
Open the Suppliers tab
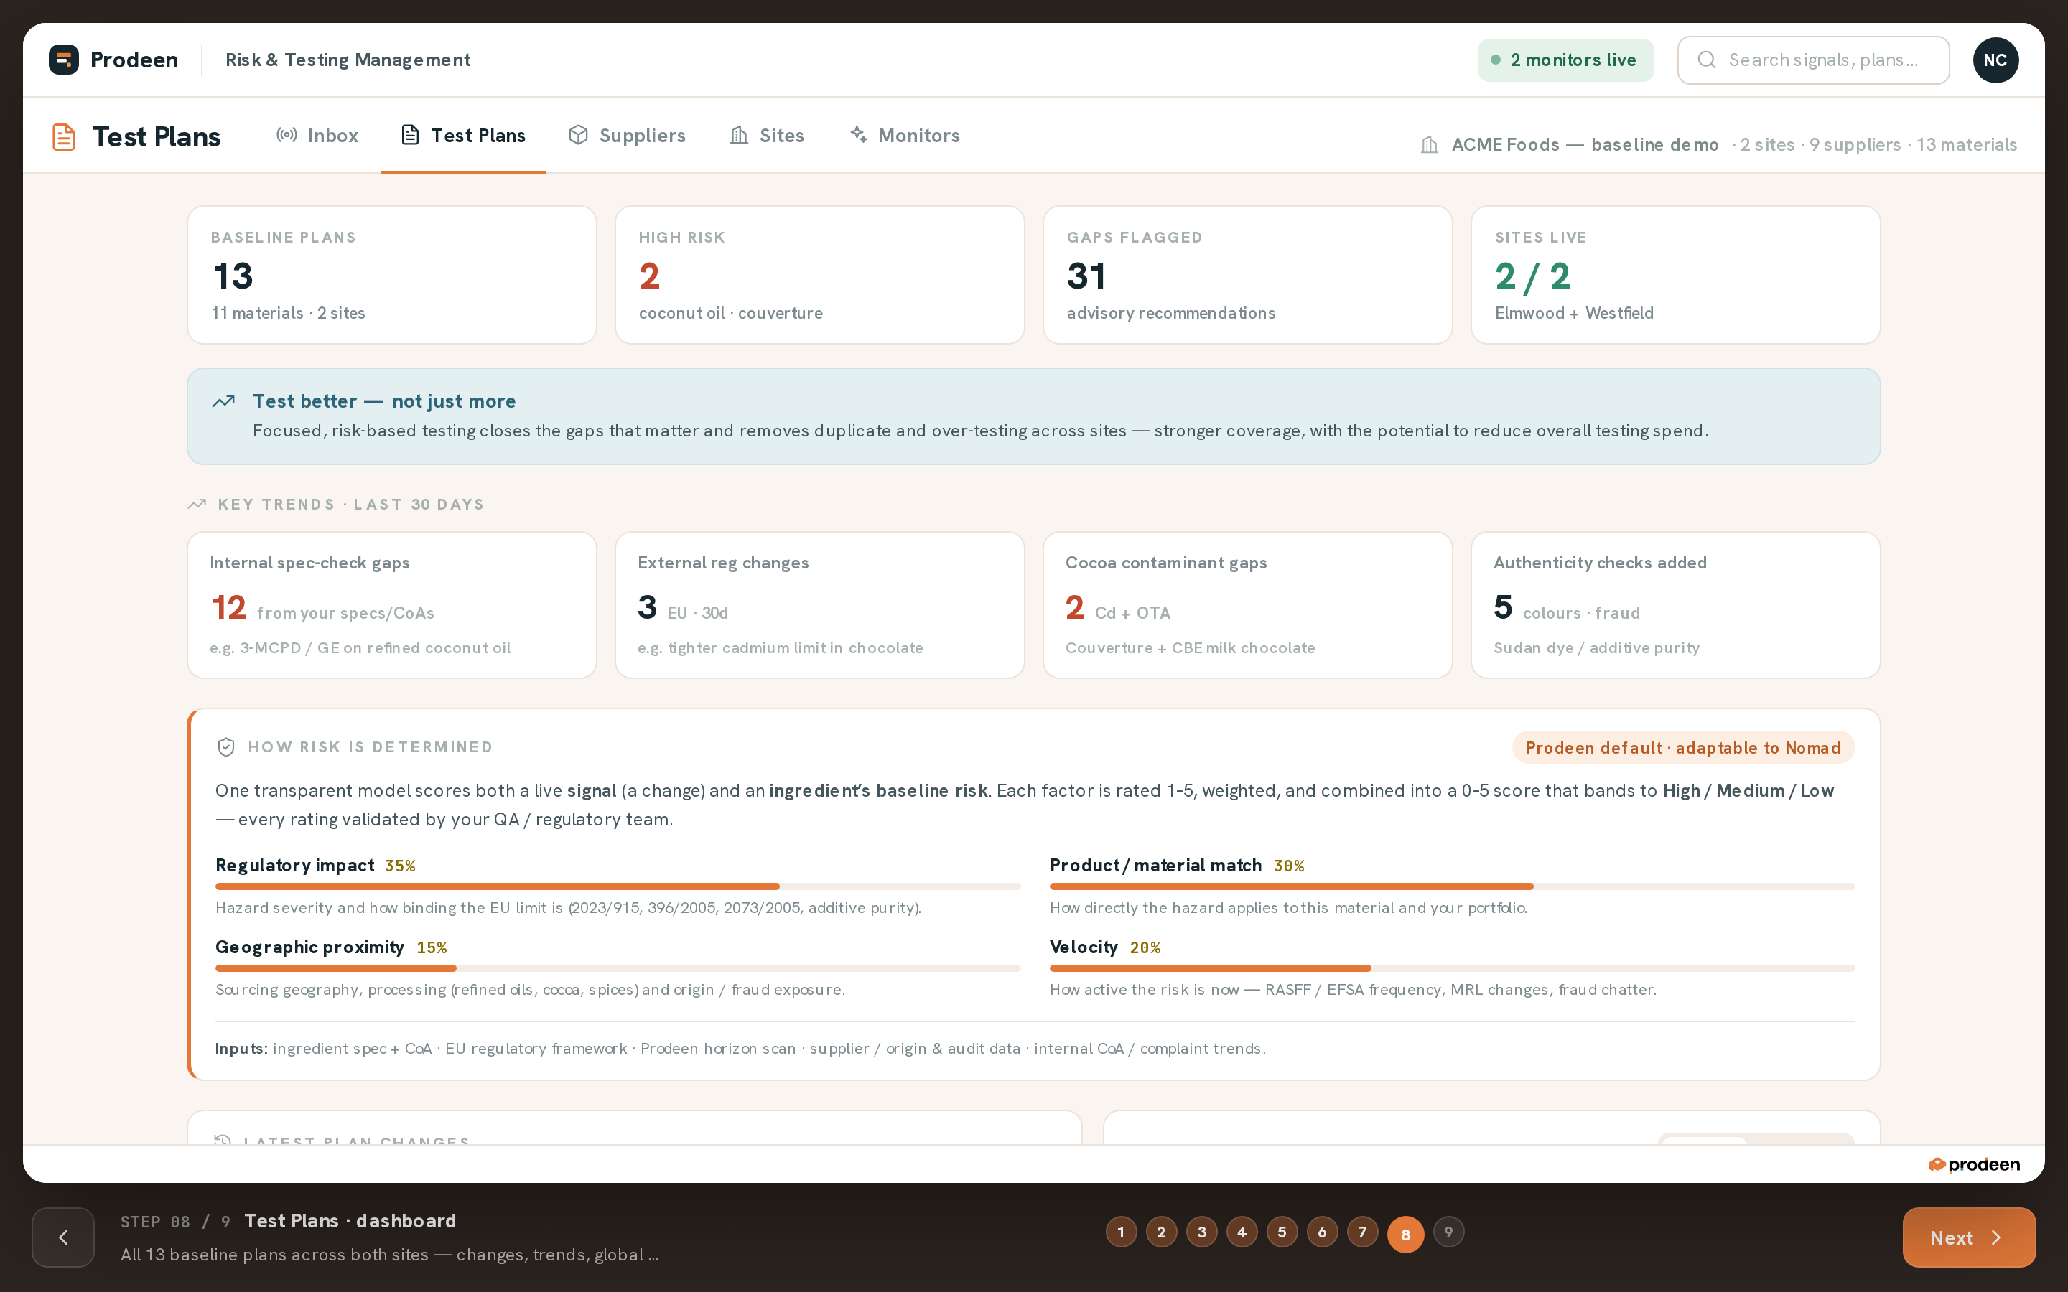(628, 135)
